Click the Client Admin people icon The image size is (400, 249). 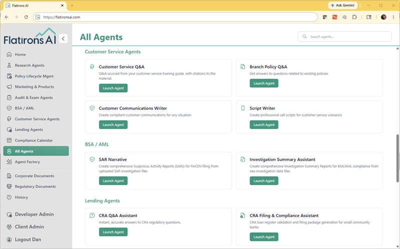[9, 227]
